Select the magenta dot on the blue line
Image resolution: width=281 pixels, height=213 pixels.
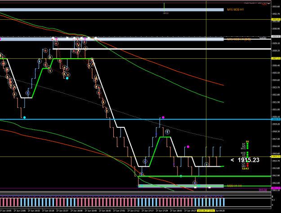coord(163,117)
